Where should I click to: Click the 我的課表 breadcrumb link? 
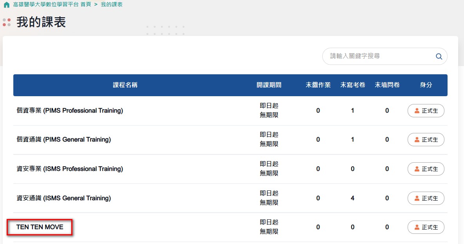tap(112, 4)
